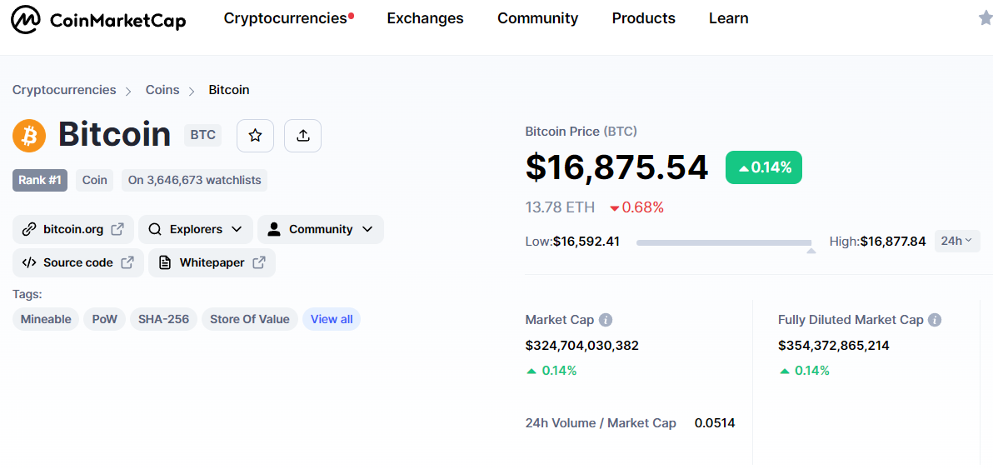Change the 24h price range dropdown

click(x=957, y=241)
